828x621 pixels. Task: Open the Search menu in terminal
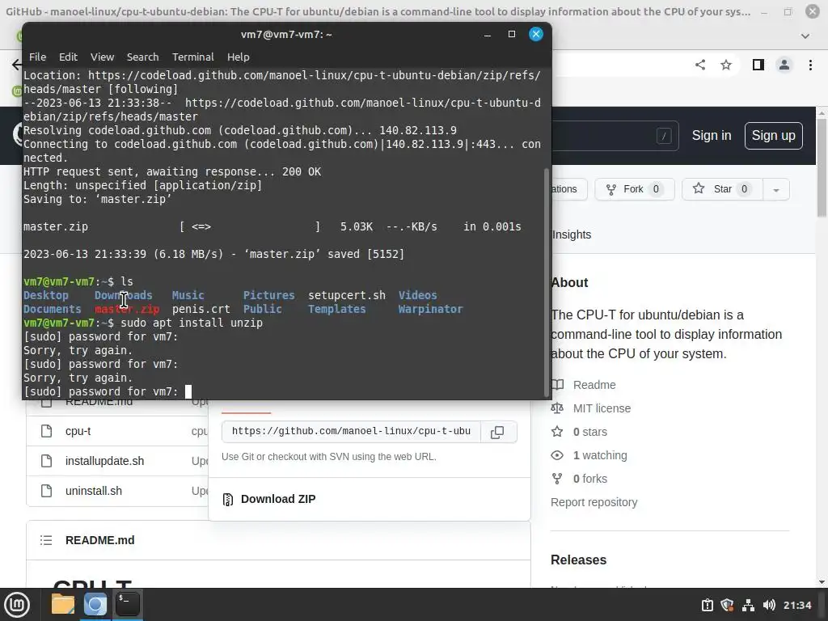(x=142, y=57)
